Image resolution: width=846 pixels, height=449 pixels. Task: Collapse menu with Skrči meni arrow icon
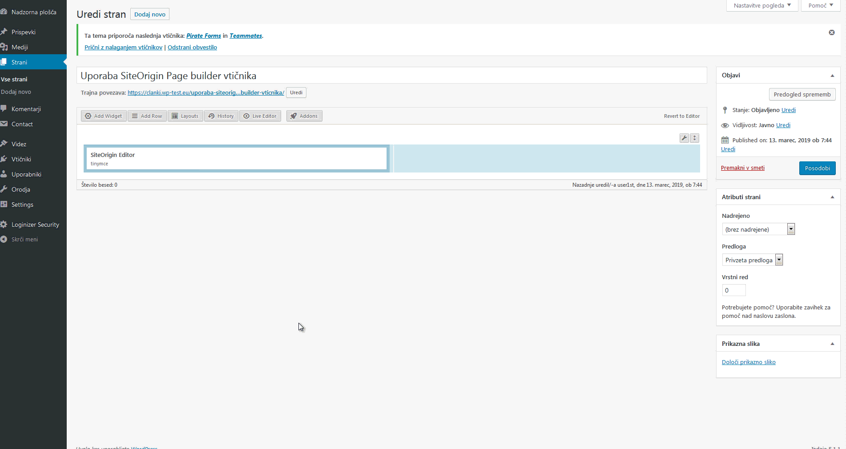click(x=4, y=239)
